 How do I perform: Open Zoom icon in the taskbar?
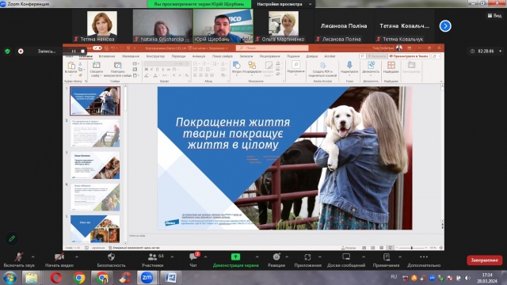(x=147, y=278)
